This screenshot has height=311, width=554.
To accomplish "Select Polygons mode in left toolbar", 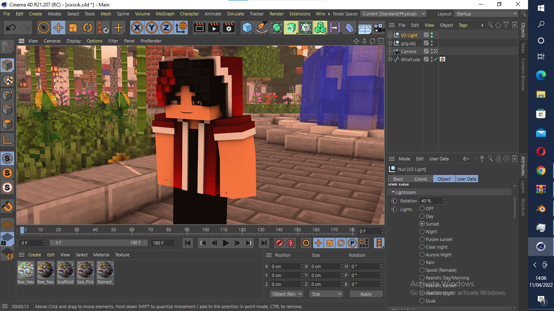I will [x=7, y=124].
